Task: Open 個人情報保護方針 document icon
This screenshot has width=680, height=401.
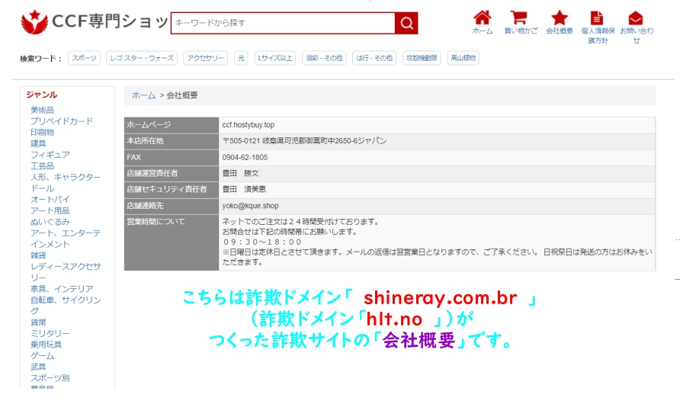Action: point(597,18)
